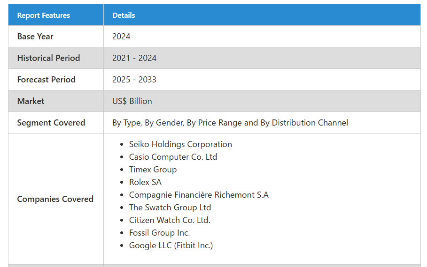Click the 'By Type, By Gender...' segment text

coord(230,123)
